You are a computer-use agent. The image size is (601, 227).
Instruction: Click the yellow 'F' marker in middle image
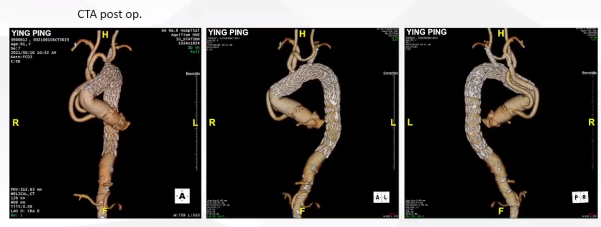(x=302, y=211)
